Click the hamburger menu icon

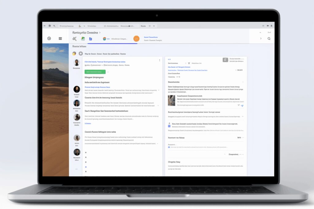pos(60,39)
